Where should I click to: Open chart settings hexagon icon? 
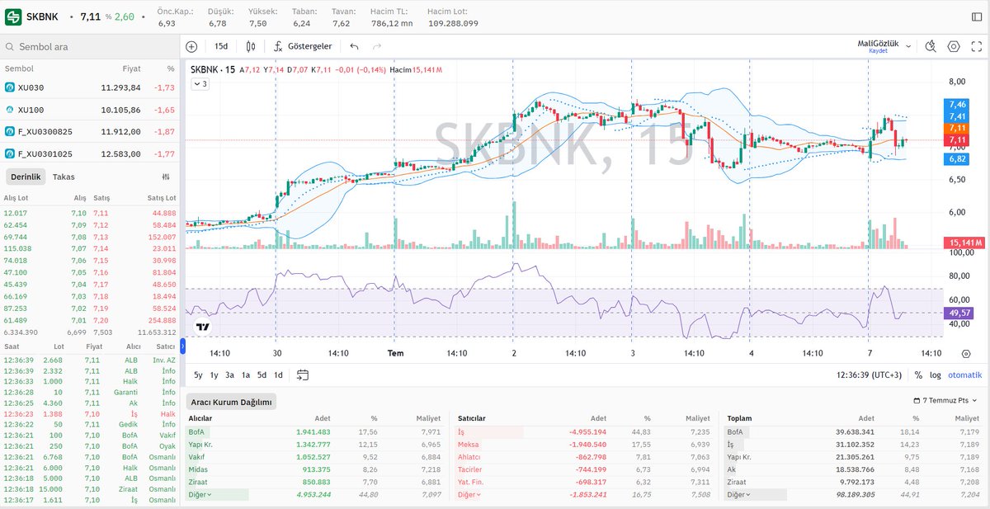coord(954,46)
